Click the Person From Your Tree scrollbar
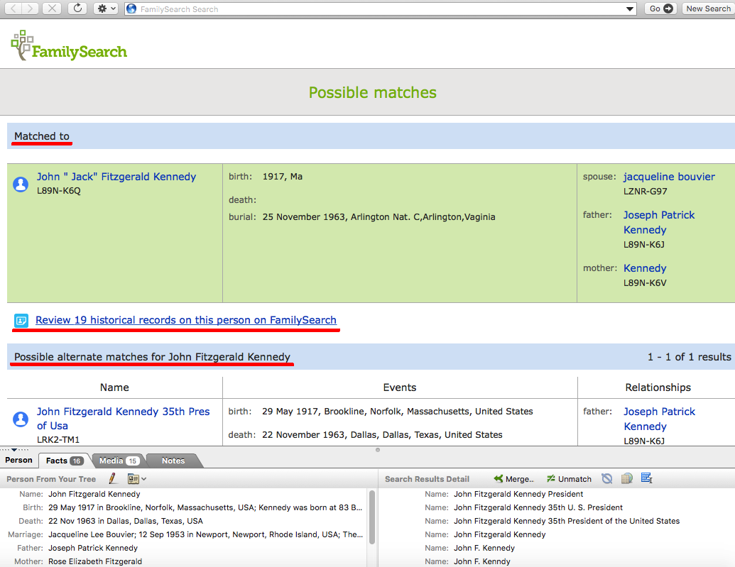 point(372,517)
